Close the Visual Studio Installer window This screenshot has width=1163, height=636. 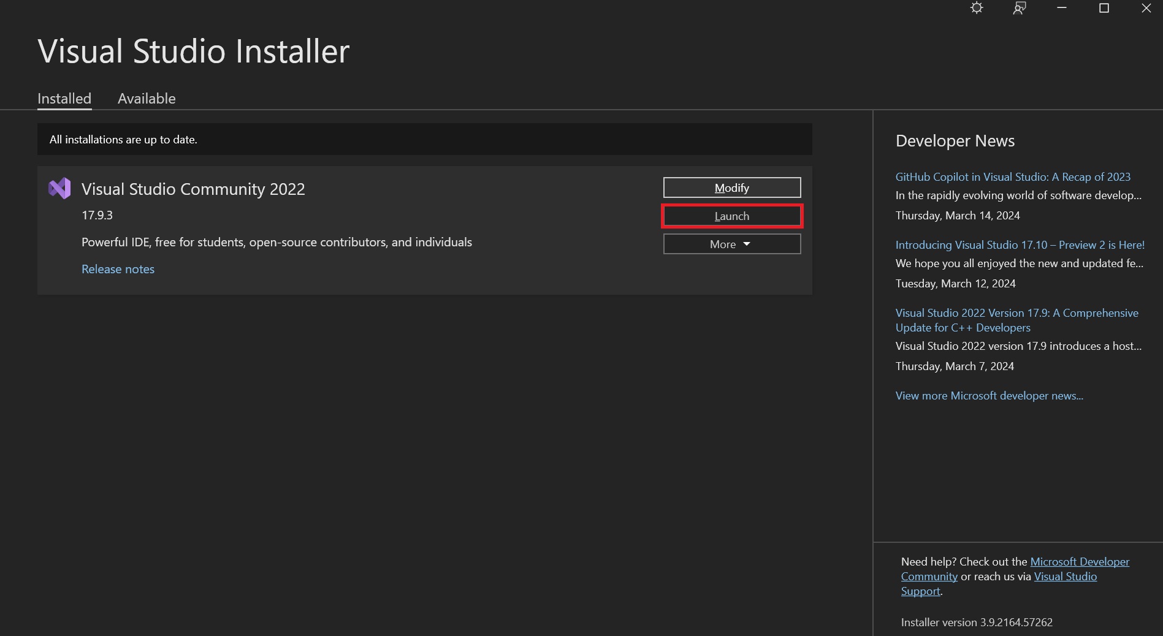tap(1146, 8)
